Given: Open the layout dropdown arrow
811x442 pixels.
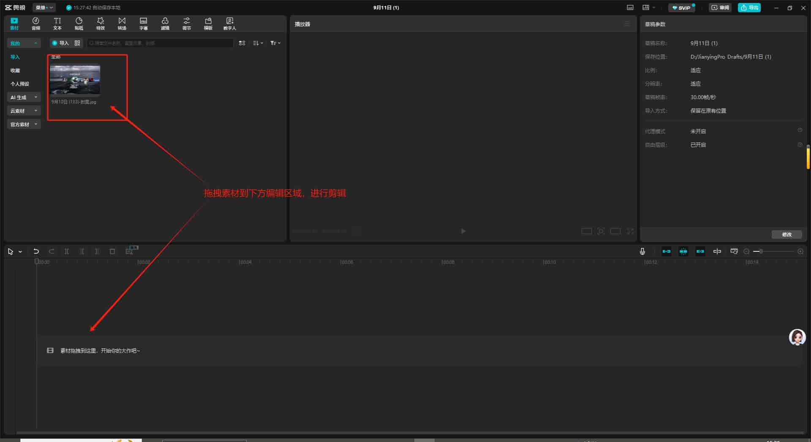Looking at the screenshot, I should tap(654, 8).
